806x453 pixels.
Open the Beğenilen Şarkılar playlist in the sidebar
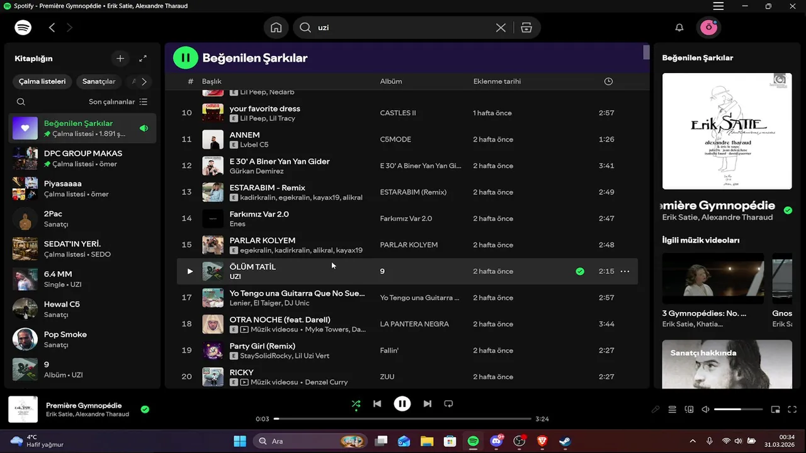pos(82,128)
